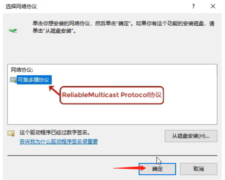Click the protocol icon beside 可靠多播协议

pos(13,80)
